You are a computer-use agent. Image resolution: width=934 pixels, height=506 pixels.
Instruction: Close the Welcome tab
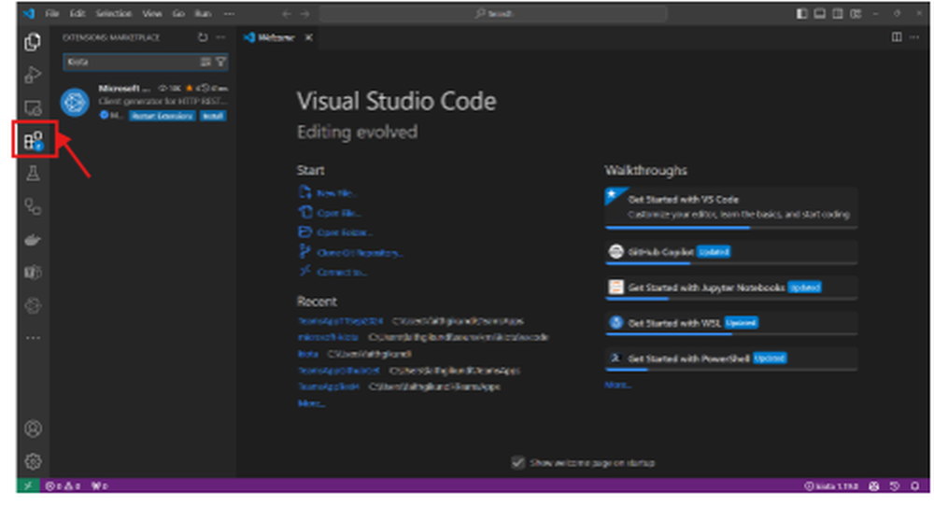309,37
